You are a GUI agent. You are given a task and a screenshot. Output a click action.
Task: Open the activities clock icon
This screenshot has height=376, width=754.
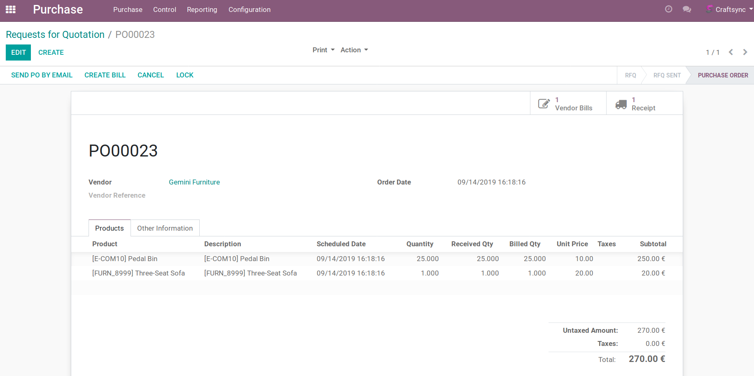click(668, 9)
